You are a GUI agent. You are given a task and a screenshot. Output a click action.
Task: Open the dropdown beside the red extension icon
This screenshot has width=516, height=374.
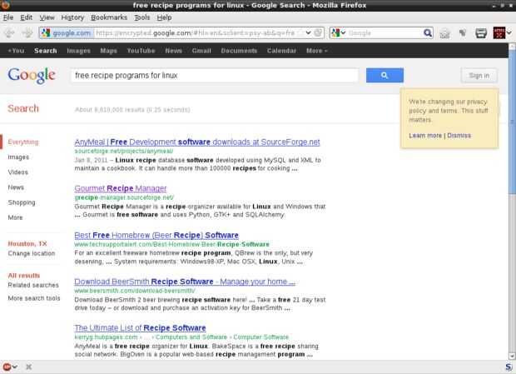(x=509, y=33)
